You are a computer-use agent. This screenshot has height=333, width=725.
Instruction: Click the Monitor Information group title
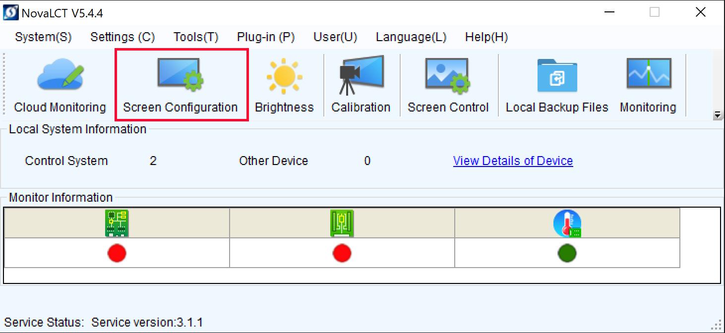[61, 197]
